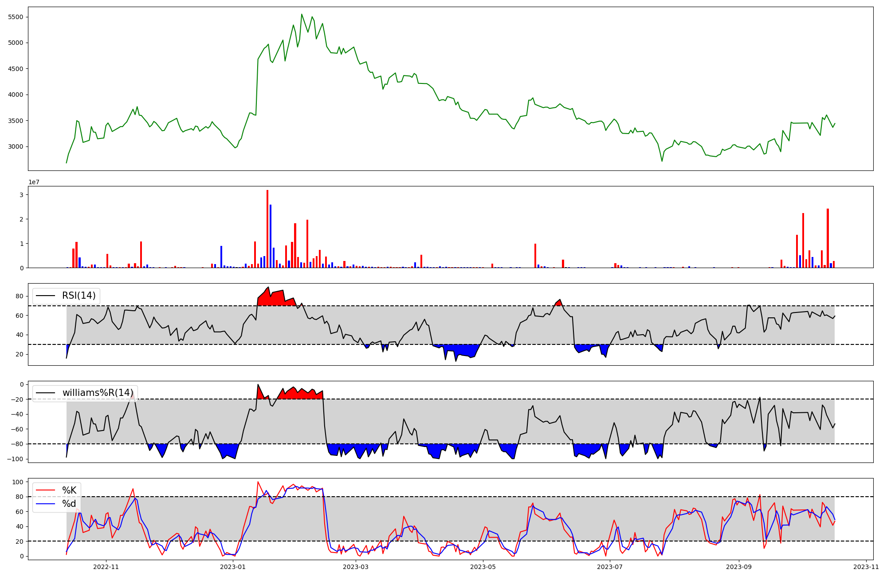This screenshot has height=577, width=887.
Task: Click the RSI(14) legend label
Action: tap(78, 296)
